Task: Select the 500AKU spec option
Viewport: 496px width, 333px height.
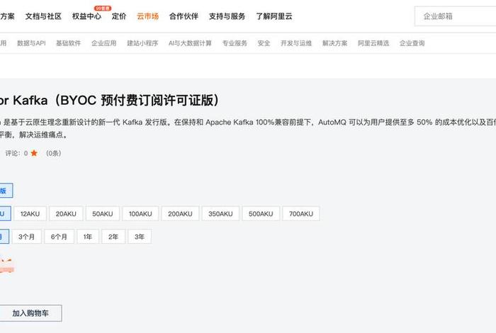Action: coord(261,214)
